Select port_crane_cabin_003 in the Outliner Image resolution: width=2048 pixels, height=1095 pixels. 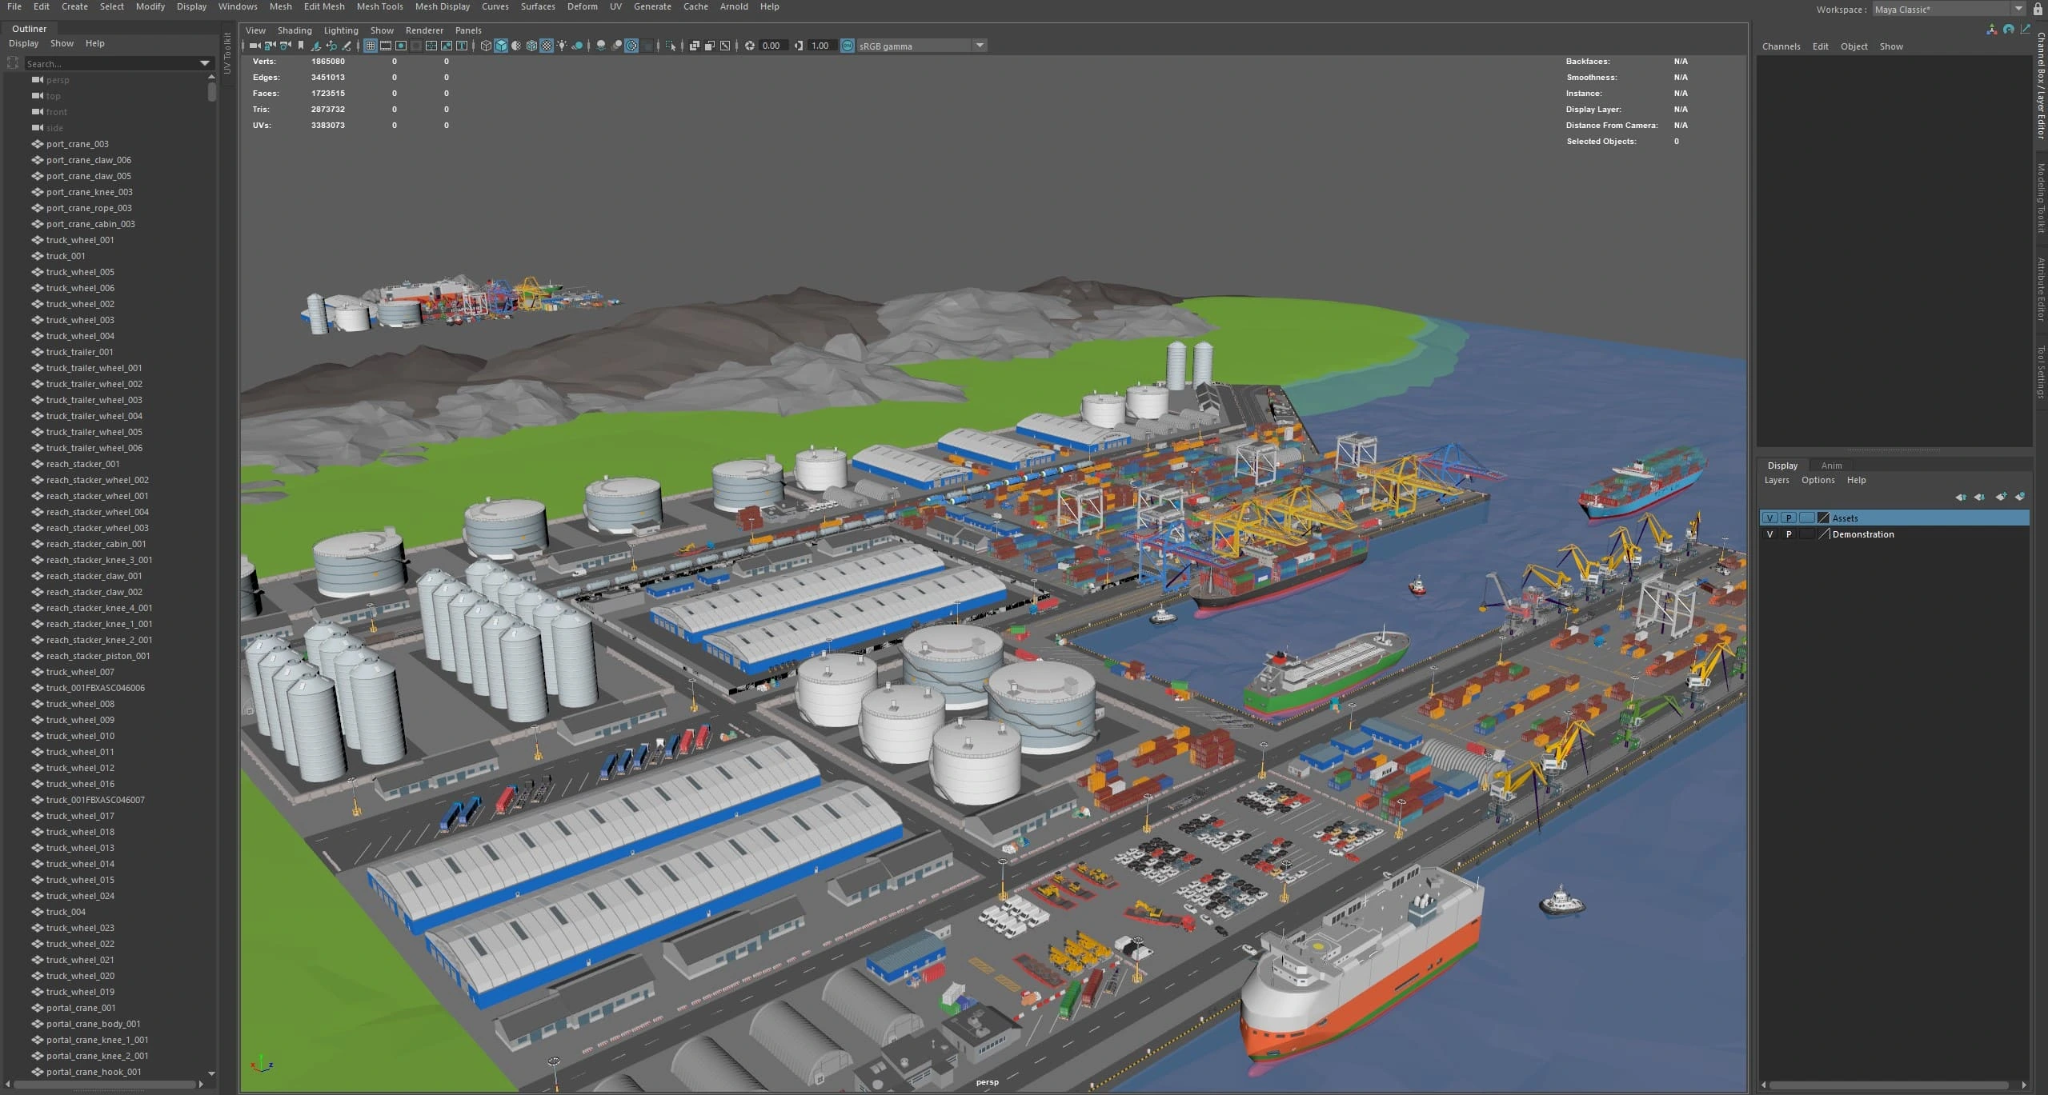[90, 224]
